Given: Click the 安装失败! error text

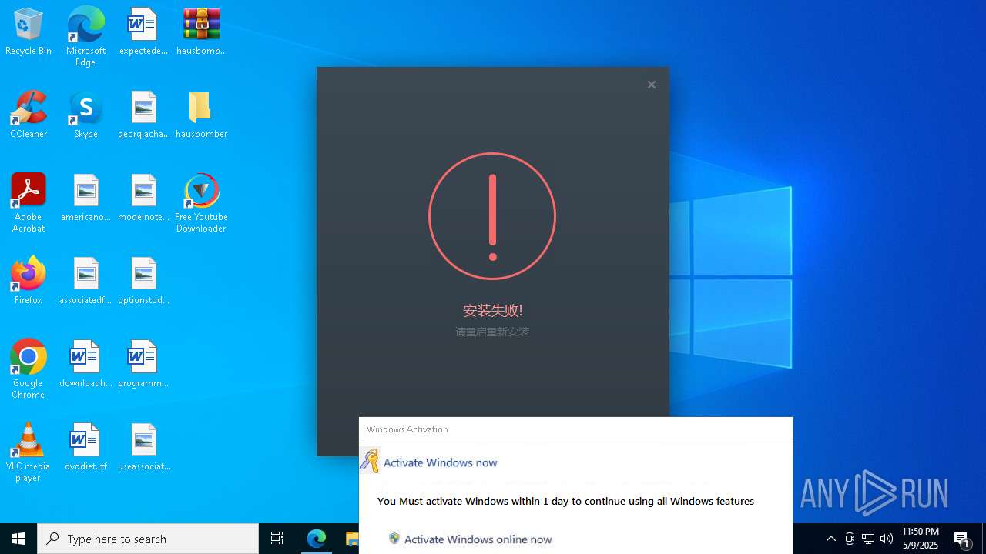Looking at the screenshot, I should (492, 311).
